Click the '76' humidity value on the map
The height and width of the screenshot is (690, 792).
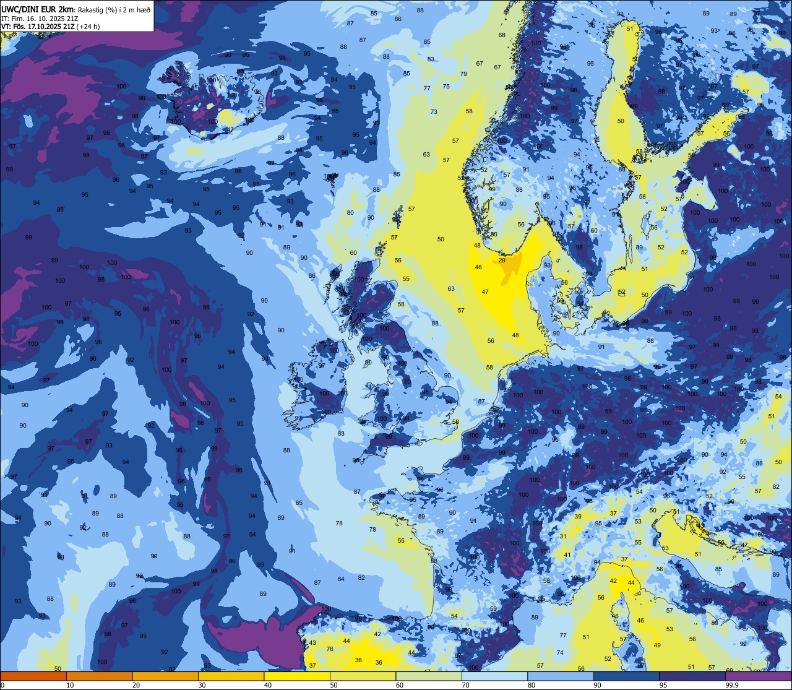coord(330,649)
